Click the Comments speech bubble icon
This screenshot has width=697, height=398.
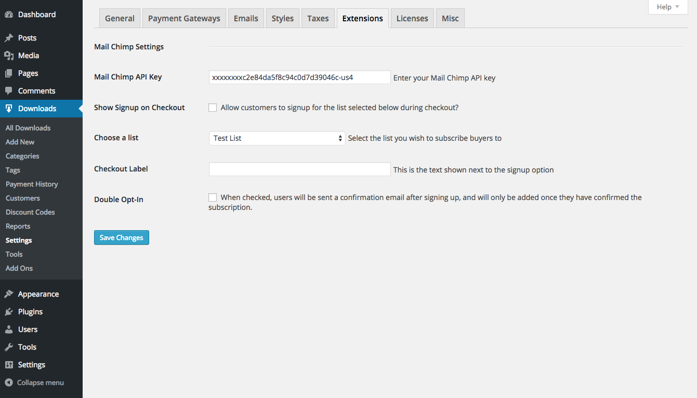click(x=9, y=91)
